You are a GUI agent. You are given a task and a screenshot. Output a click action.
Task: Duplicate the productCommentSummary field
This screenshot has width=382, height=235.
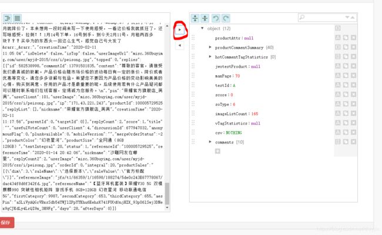[346, 47]
